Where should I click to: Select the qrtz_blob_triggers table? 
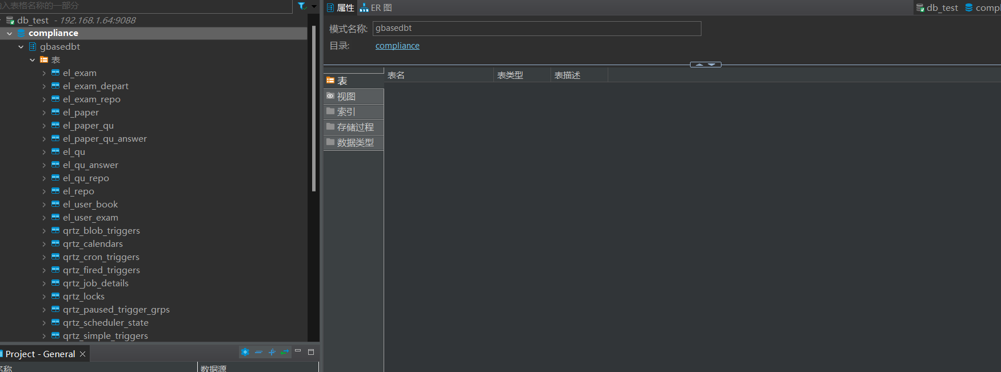[x=101, y=231]
